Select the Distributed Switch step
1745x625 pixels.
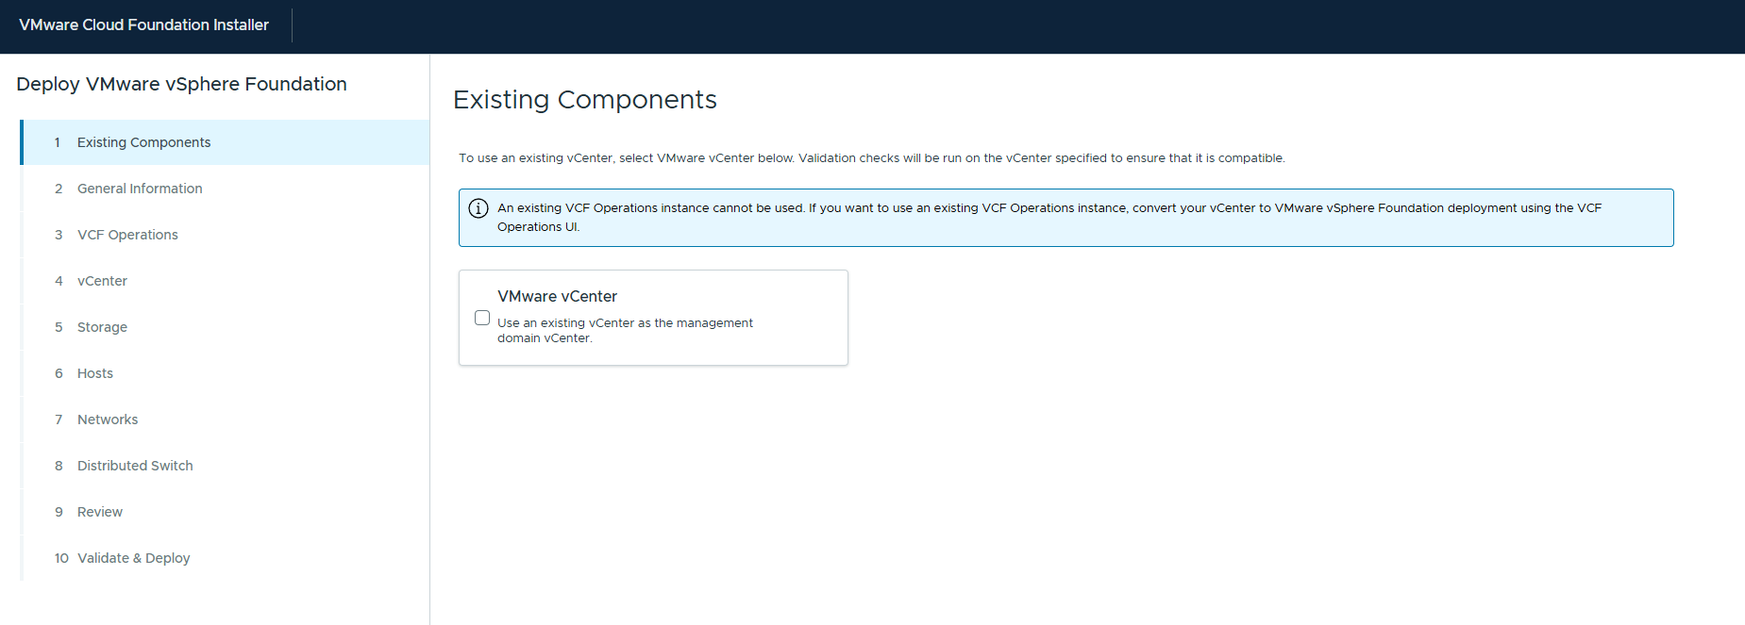135,466
